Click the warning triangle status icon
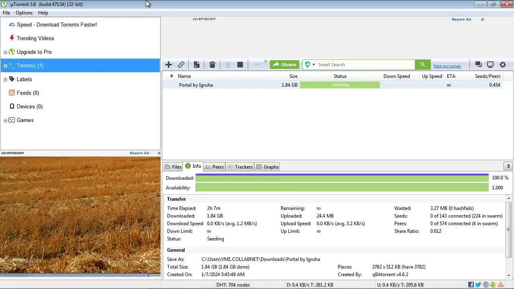The image size is (514, 289). coord(501,285)
